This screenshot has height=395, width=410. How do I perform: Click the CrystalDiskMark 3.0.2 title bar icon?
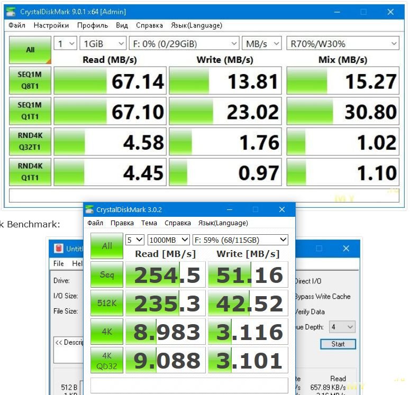pyautogui.click(x=89, y=210)
